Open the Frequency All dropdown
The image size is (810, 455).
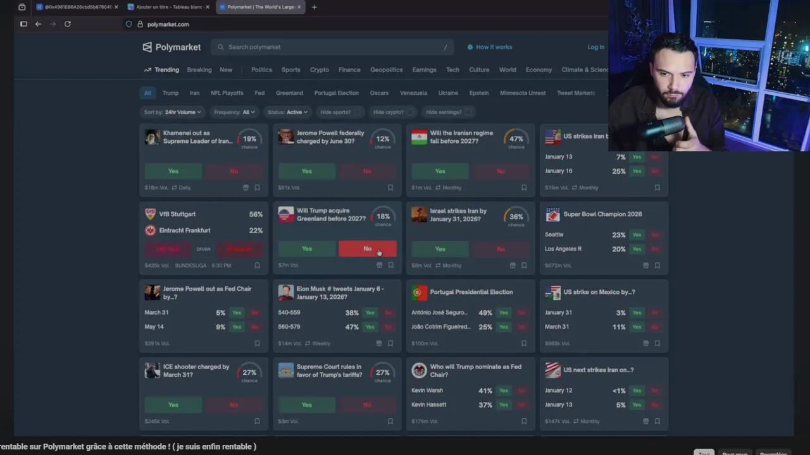coord(234,112)
